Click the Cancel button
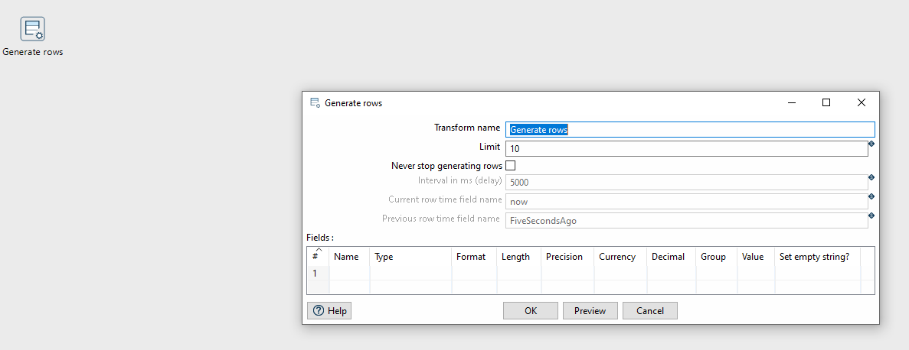909x350 pixels. tap(650, 311)
